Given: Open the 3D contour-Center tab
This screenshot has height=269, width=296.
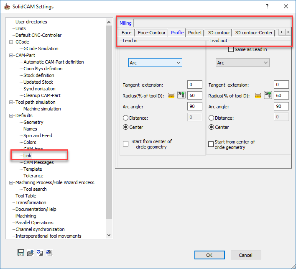Looking at the screenshot, I should [x=254, y=33].
